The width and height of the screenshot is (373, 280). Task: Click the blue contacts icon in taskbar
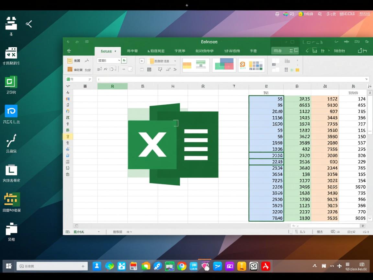point(97,266)
